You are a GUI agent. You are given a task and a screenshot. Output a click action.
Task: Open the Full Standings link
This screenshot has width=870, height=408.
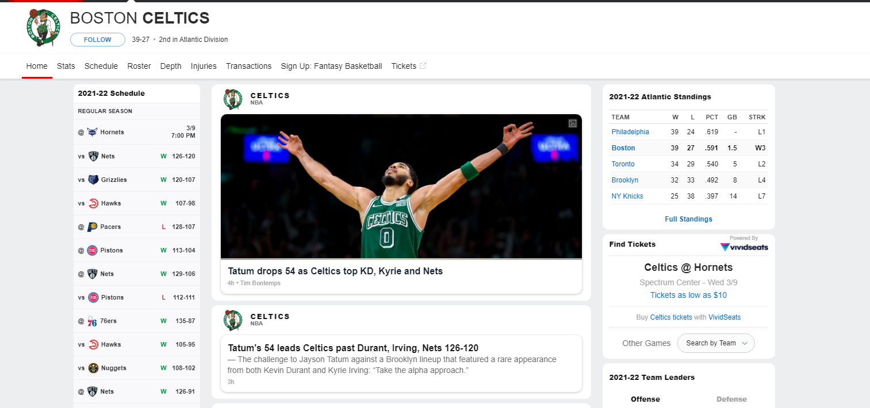click(x=688, y=219)
